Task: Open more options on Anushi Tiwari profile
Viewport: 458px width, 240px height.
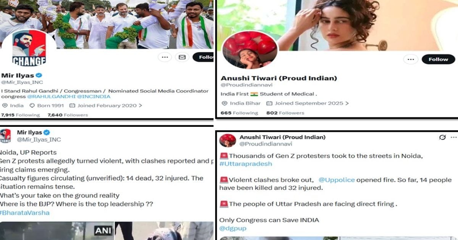Action: point(410,59)
